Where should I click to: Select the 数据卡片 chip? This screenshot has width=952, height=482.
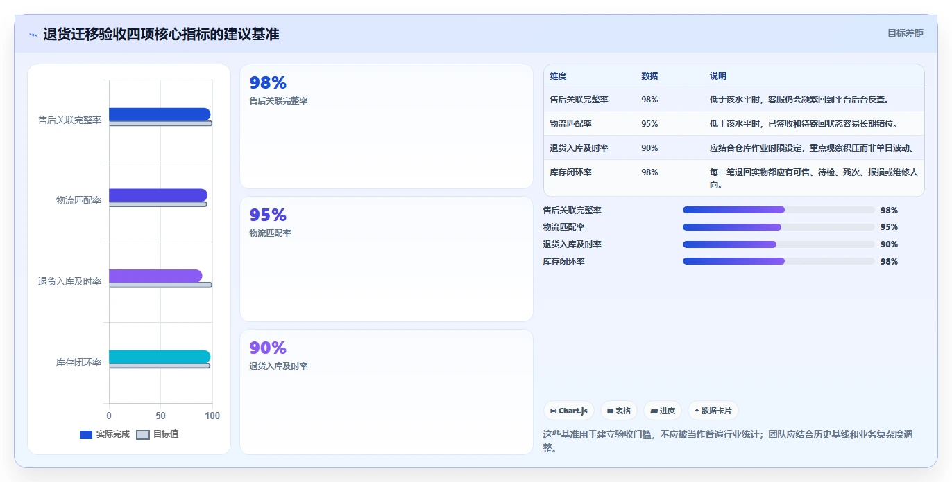click(713, 411)
